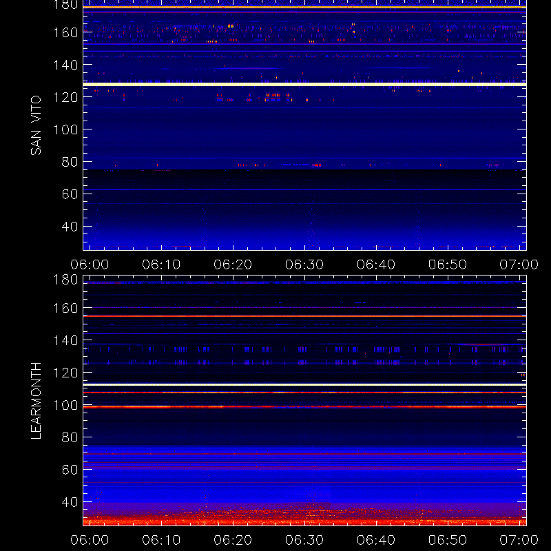Select the 160 frequency label on San Vito plot
551x551 pixels.
click(65, 32)
